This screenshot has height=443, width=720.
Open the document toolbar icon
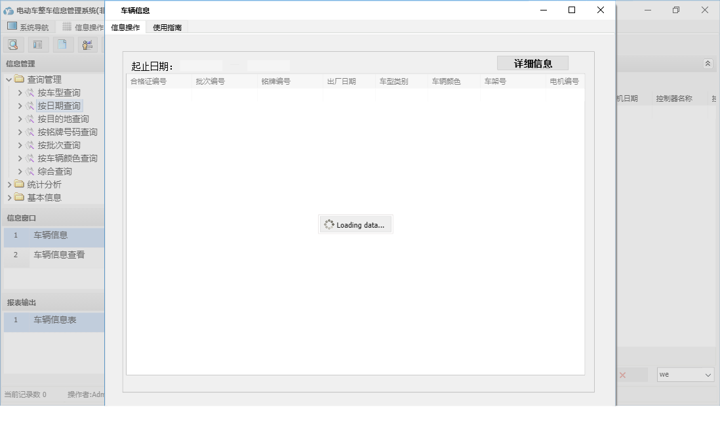(x=62, y=44)
